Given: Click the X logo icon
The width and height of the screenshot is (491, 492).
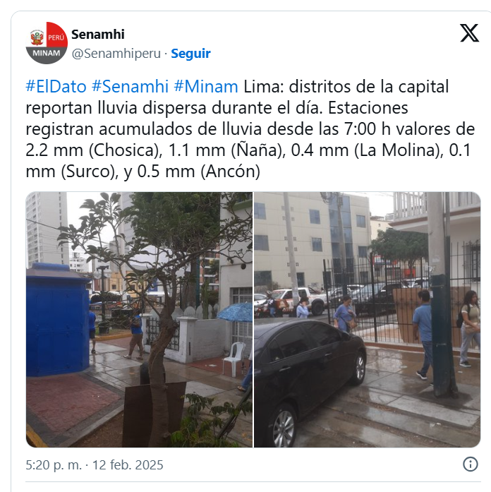Looking at the screenshot, I should coord(469,33).
